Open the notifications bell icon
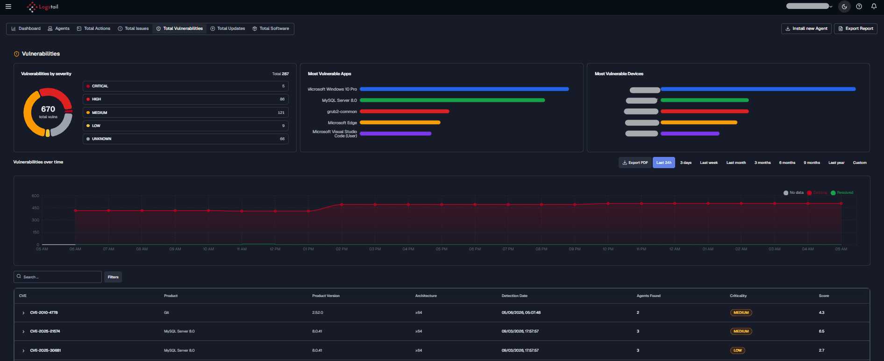Screen dimensions: 884x361 [874, 7]
